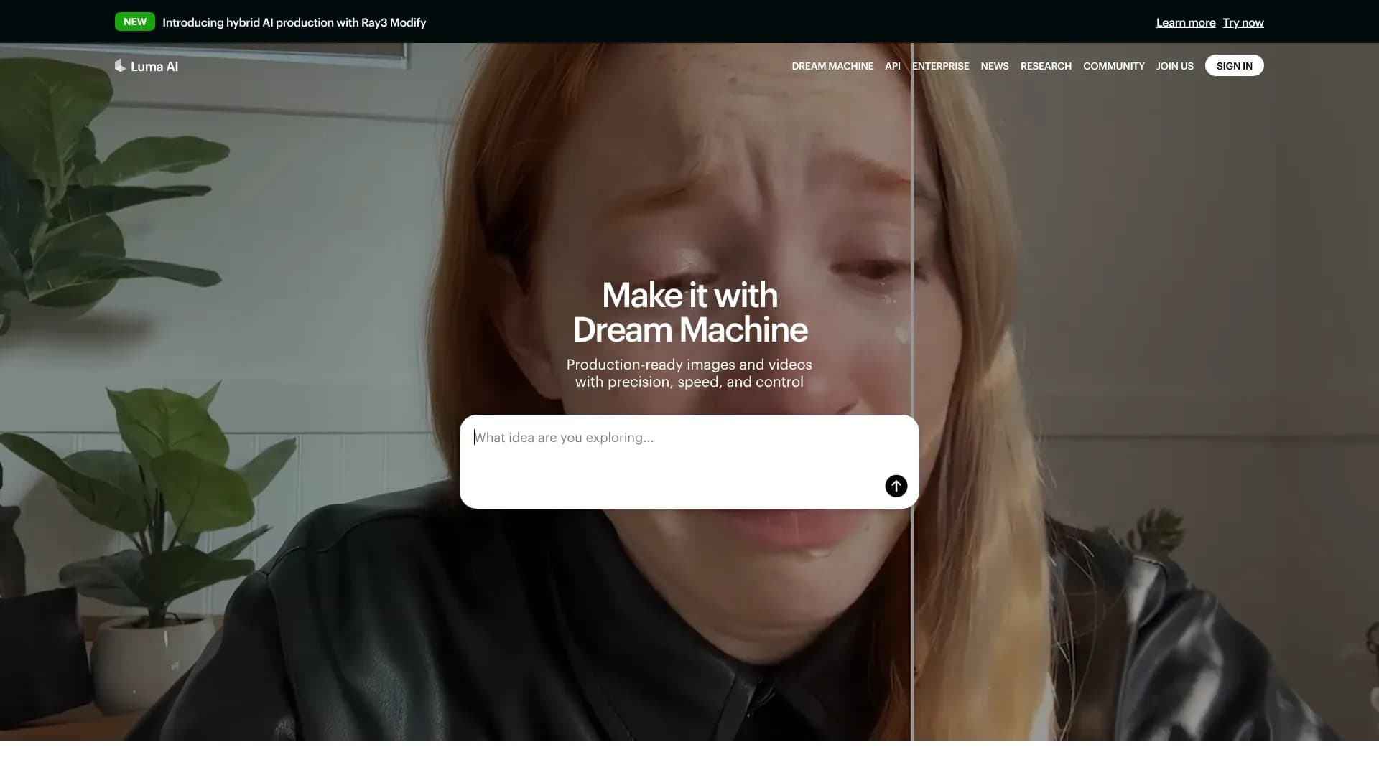1379x775 pixels.
Task: Open the Dream Machine nav item
Action: tap(832, 66)
